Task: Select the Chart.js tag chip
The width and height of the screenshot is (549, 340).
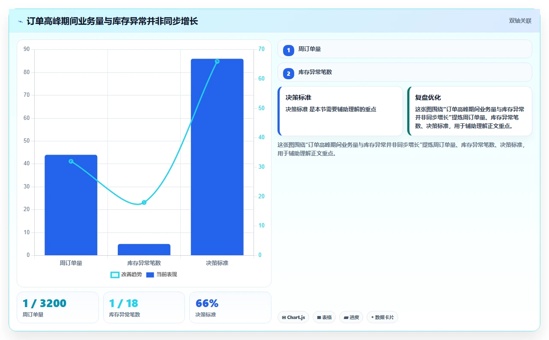Action: [293, 317]
